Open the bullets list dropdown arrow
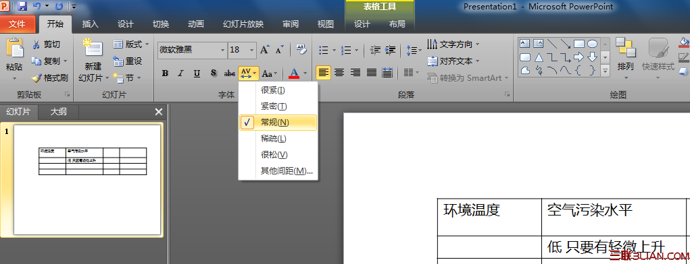 coord(335,50)
